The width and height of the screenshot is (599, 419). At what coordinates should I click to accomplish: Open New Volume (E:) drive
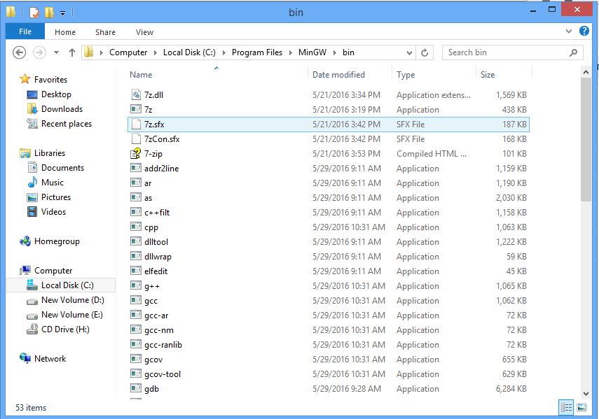[72, 315]
